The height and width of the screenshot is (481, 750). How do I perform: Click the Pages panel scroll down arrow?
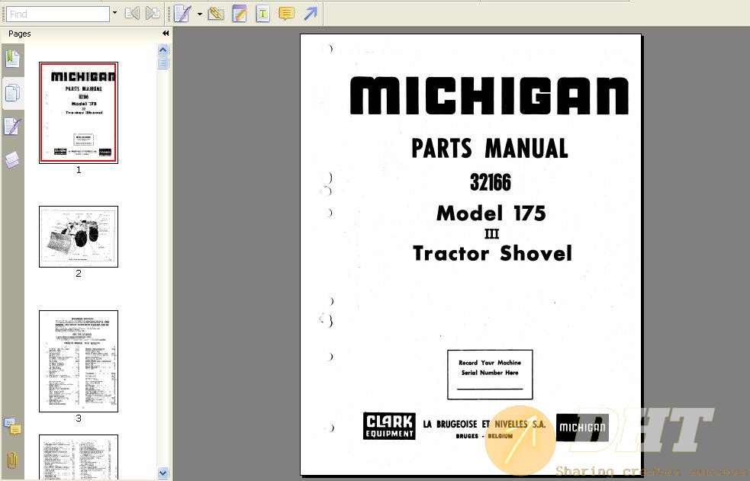point(163,473)
